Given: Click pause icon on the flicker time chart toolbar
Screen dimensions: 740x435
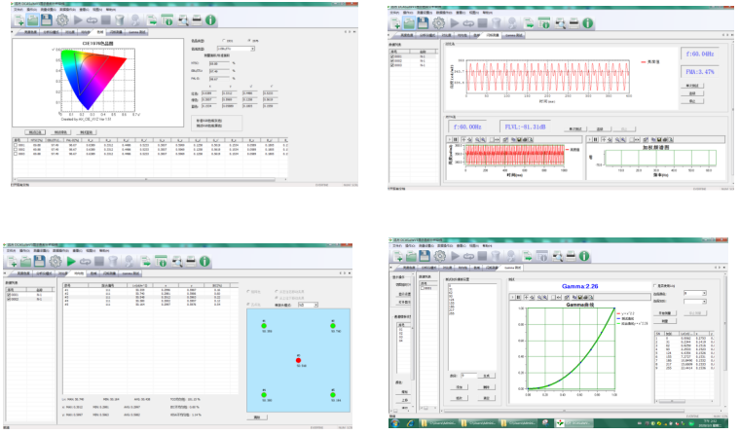Looking at the screenshot, I should (x=456, y=140).
